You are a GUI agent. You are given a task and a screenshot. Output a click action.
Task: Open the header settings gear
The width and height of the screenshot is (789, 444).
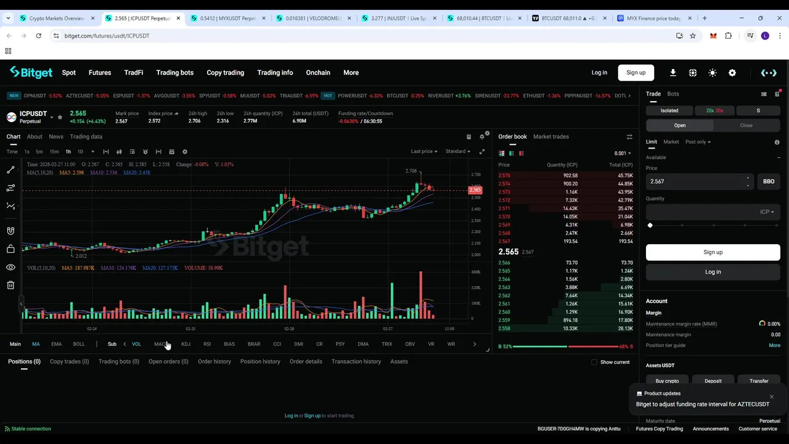pyautogui.click(x=732, y=73)
